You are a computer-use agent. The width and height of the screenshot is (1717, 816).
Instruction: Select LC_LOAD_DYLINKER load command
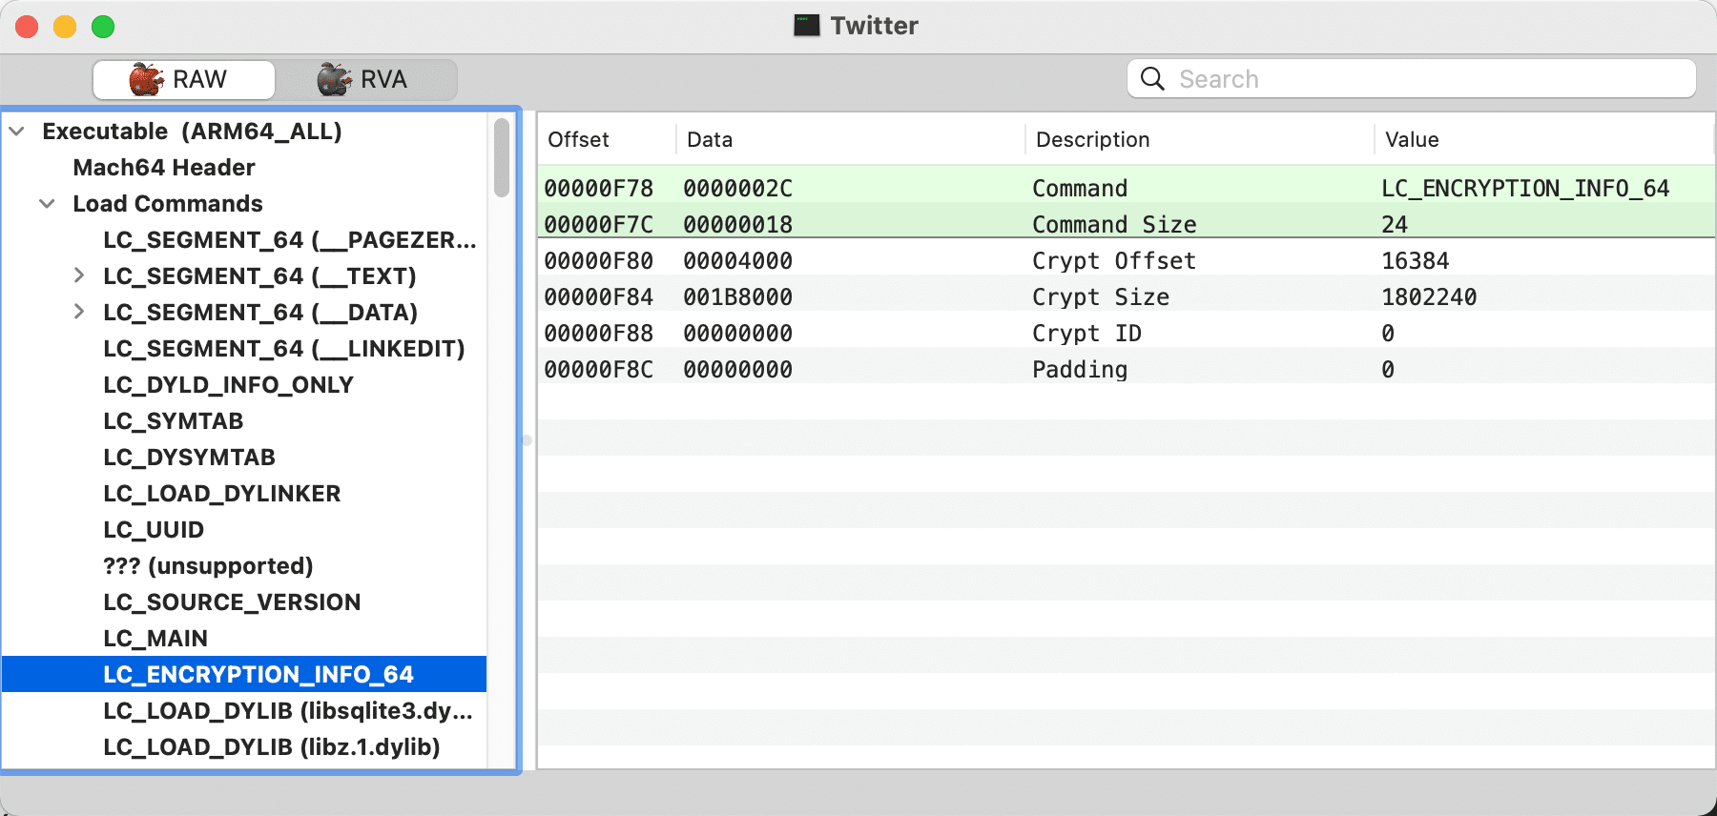pos(221,494)
